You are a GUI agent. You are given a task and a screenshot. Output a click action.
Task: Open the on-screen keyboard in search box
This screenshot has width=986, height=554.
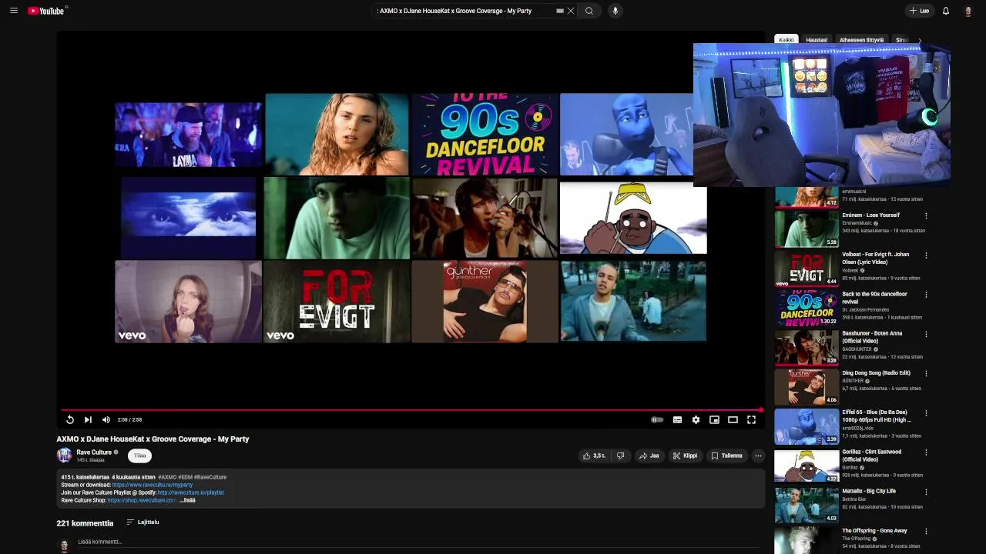coord(560,11)
